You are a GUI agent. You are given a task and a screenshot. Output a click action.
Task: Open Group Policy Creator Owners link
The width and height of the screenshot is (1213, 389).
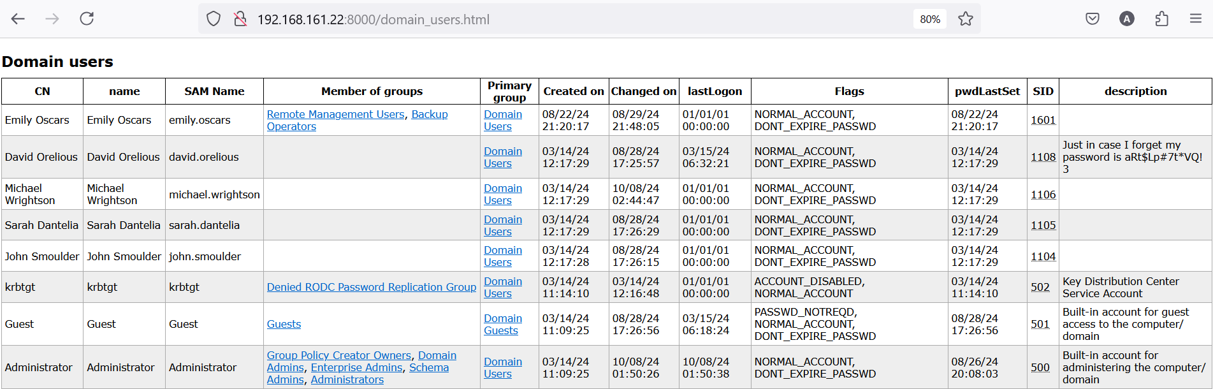tap(338, 355)
